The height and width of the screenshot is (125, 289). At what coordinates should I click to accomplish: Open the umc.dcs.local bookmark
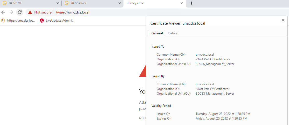(x=19, y=21)
